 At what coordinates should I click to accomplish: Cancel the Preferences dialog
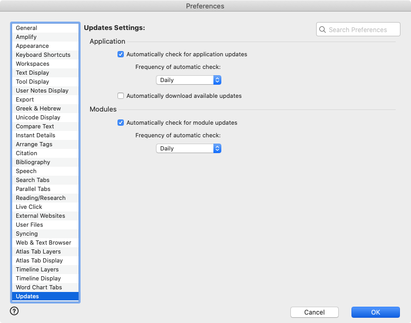(314, 312)
